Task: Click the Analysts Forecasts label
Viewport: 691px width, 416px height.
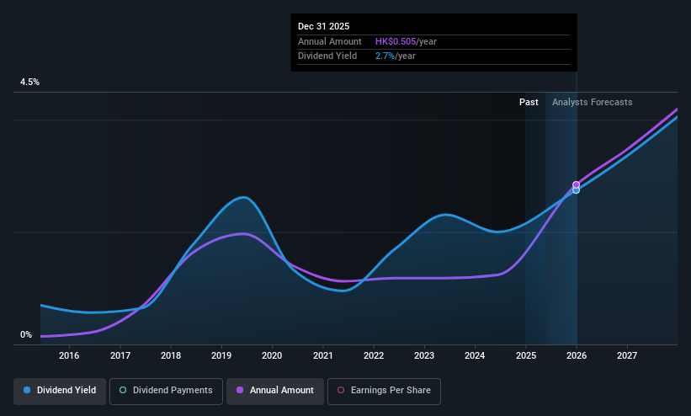Action: [x=593, y=103]
